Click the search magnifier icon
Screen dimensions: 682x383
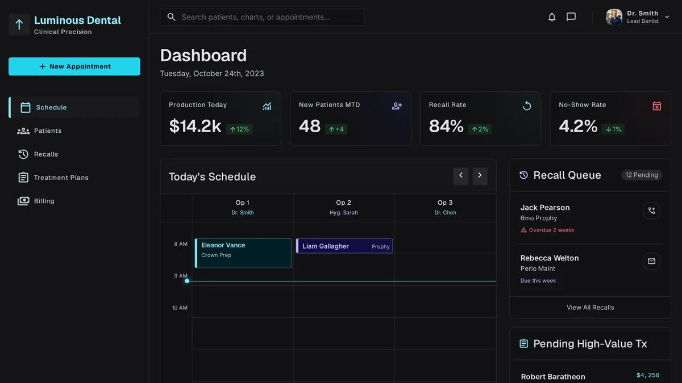tap(171, 17)
